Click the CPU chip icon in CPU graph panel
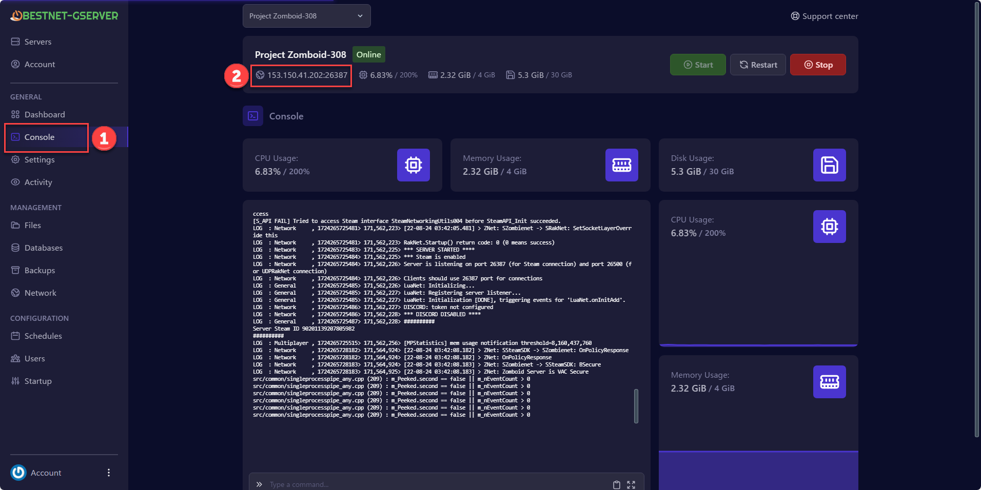This screenshot has height=490, width=981. pos(829,227)
